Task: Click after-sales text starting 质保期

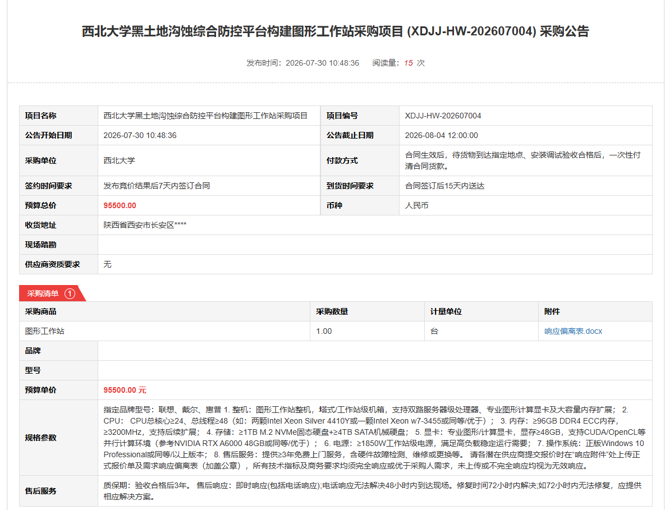Action: (373, 491)
